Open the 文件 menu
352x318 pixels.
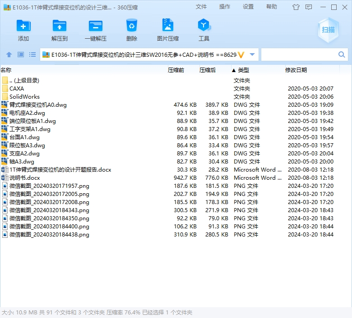pos(201,7)
